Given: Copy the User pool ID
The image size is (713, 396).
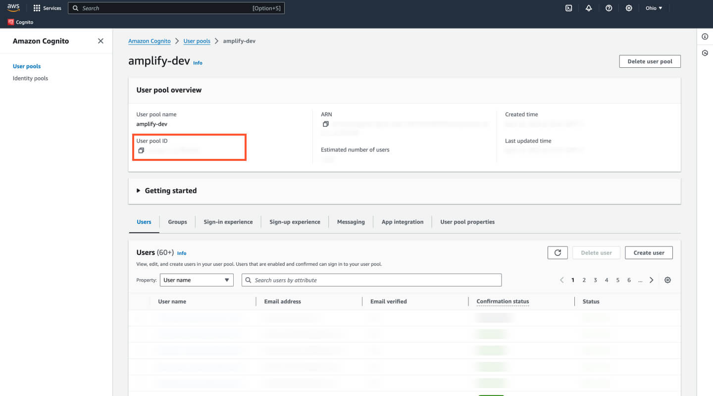Looking at the screenshot, I should 141,150.
